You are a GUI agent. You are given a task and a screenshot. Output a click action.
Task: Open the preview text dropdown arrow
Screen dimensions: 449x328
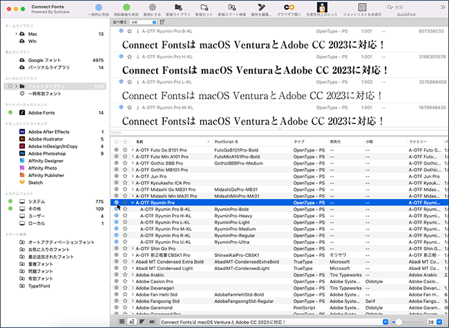(385, 322)
